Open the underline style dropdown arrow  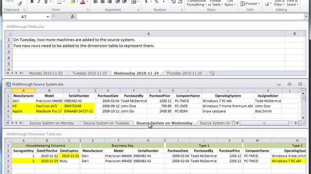(x=51, y=2)
